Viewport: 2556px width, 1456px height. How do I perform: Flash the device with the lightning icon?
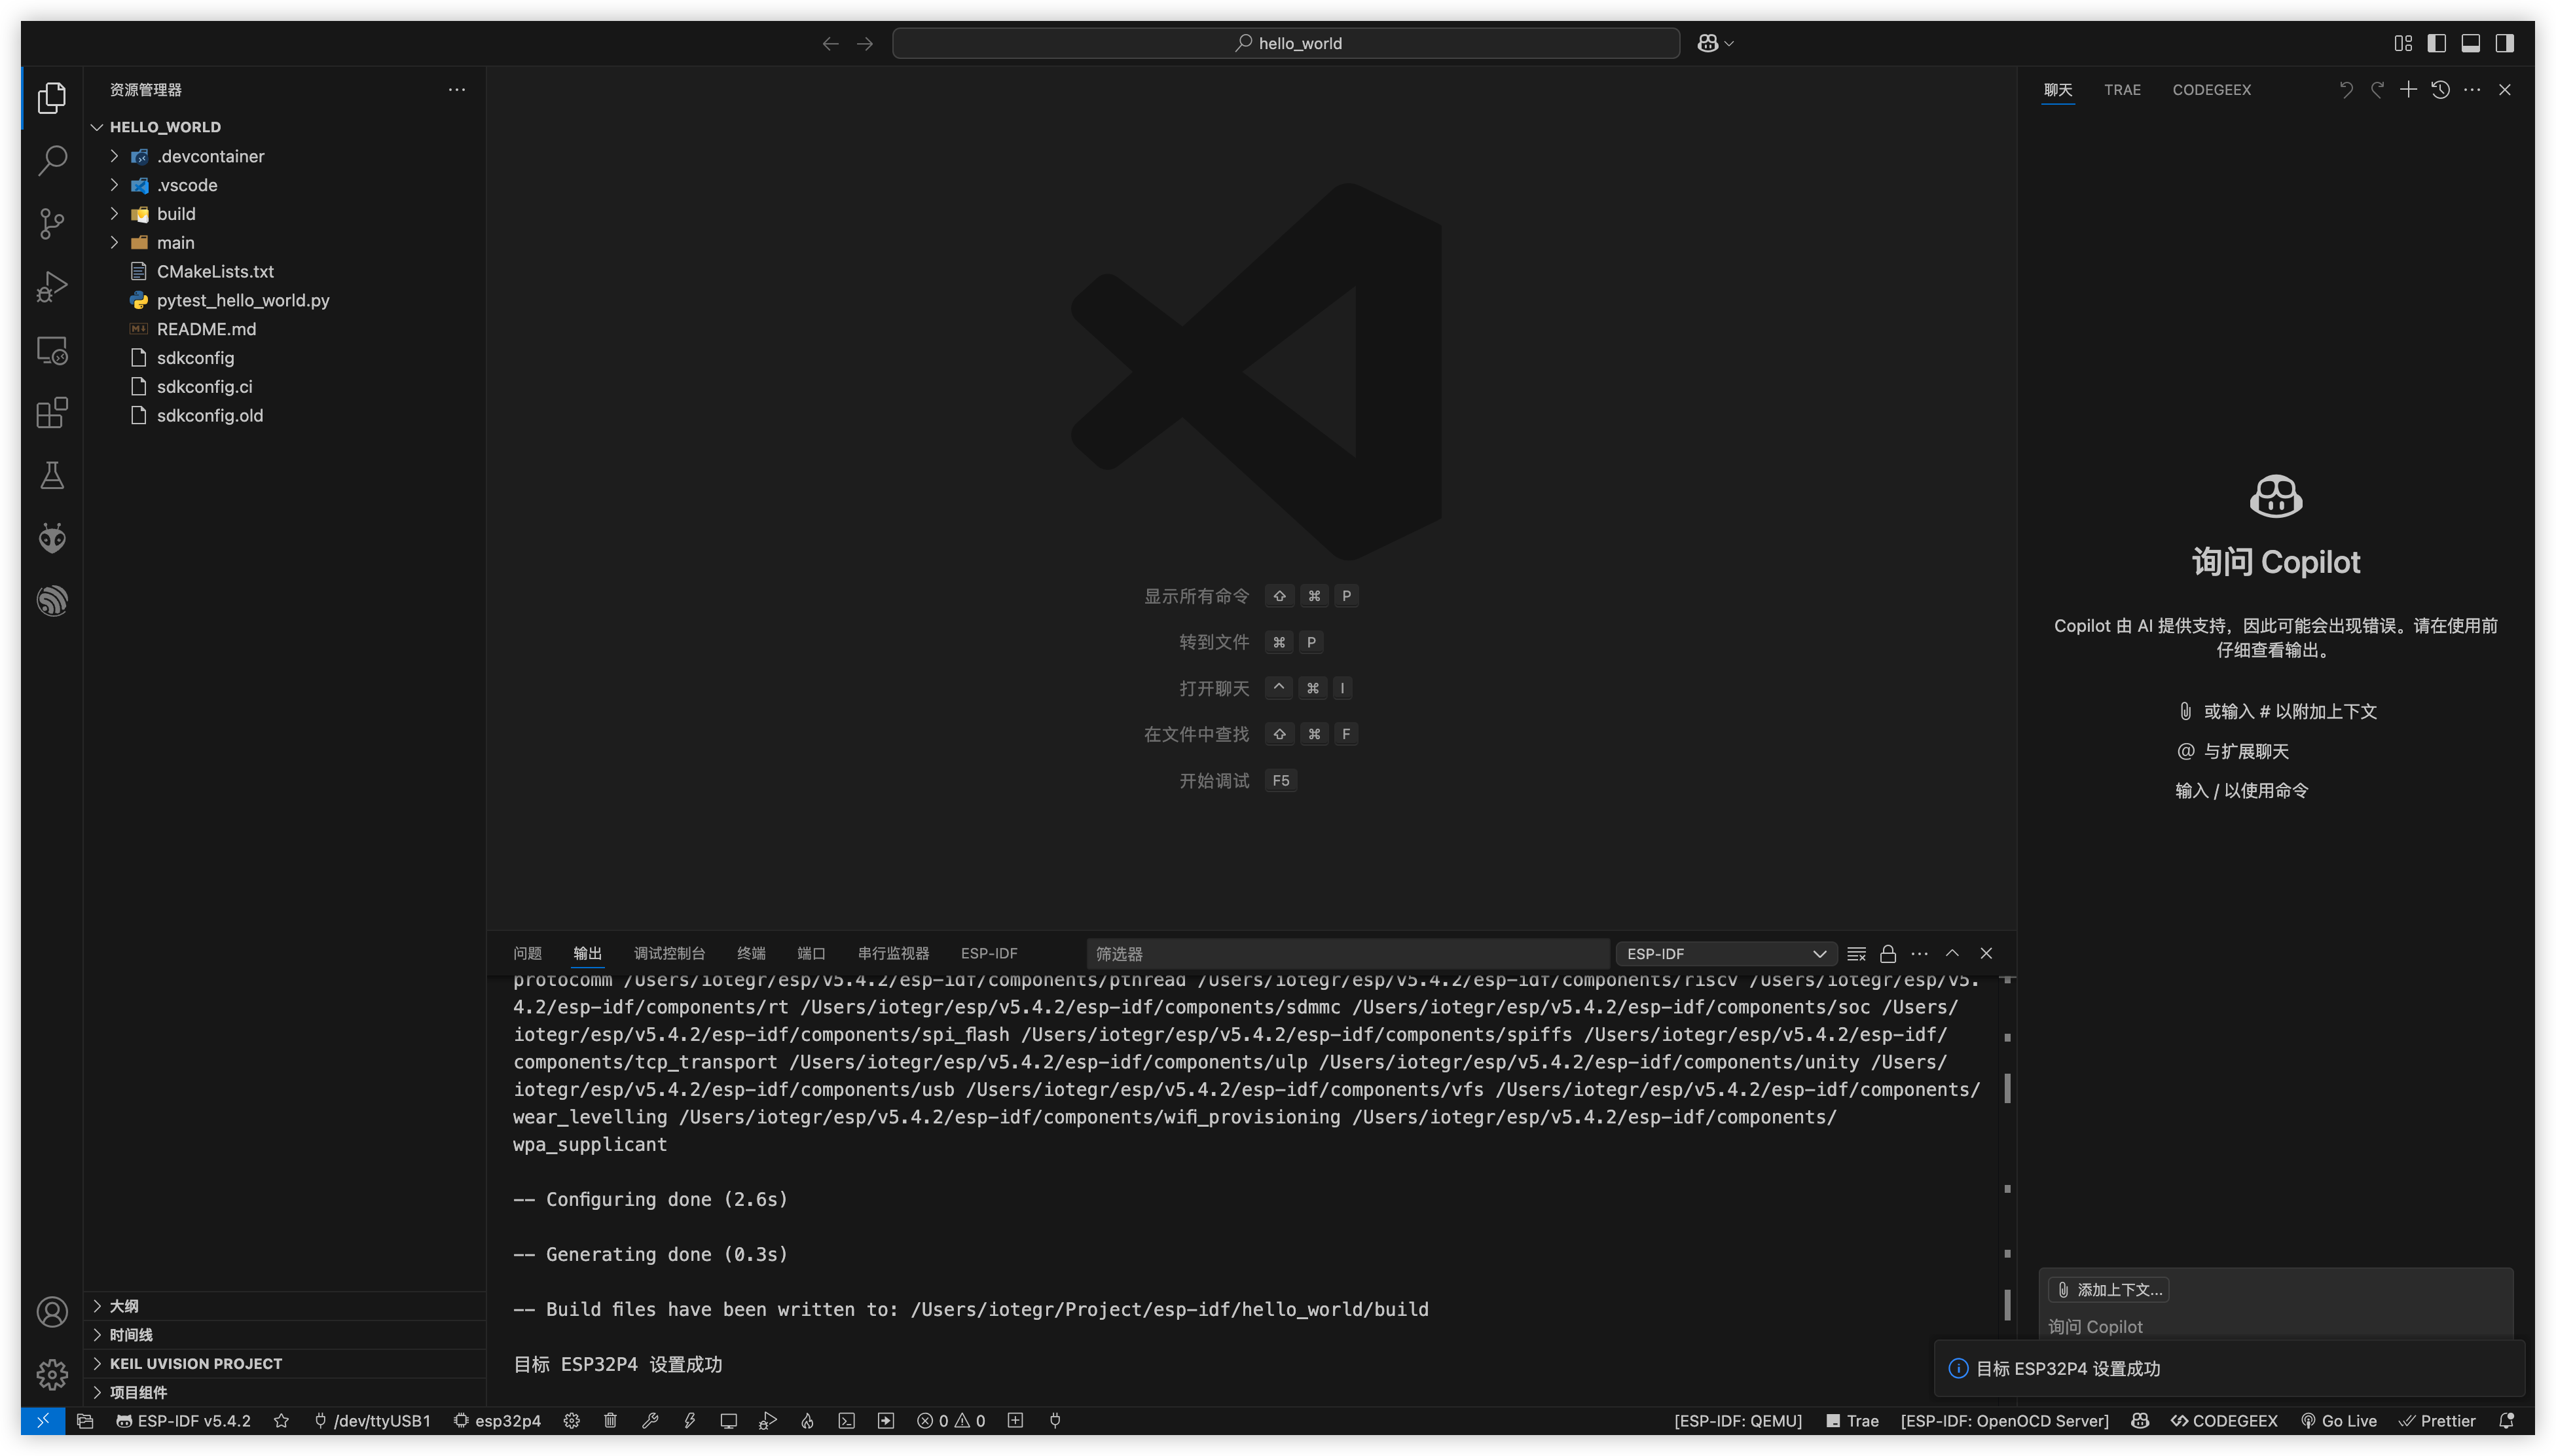tap(690, 1420)
